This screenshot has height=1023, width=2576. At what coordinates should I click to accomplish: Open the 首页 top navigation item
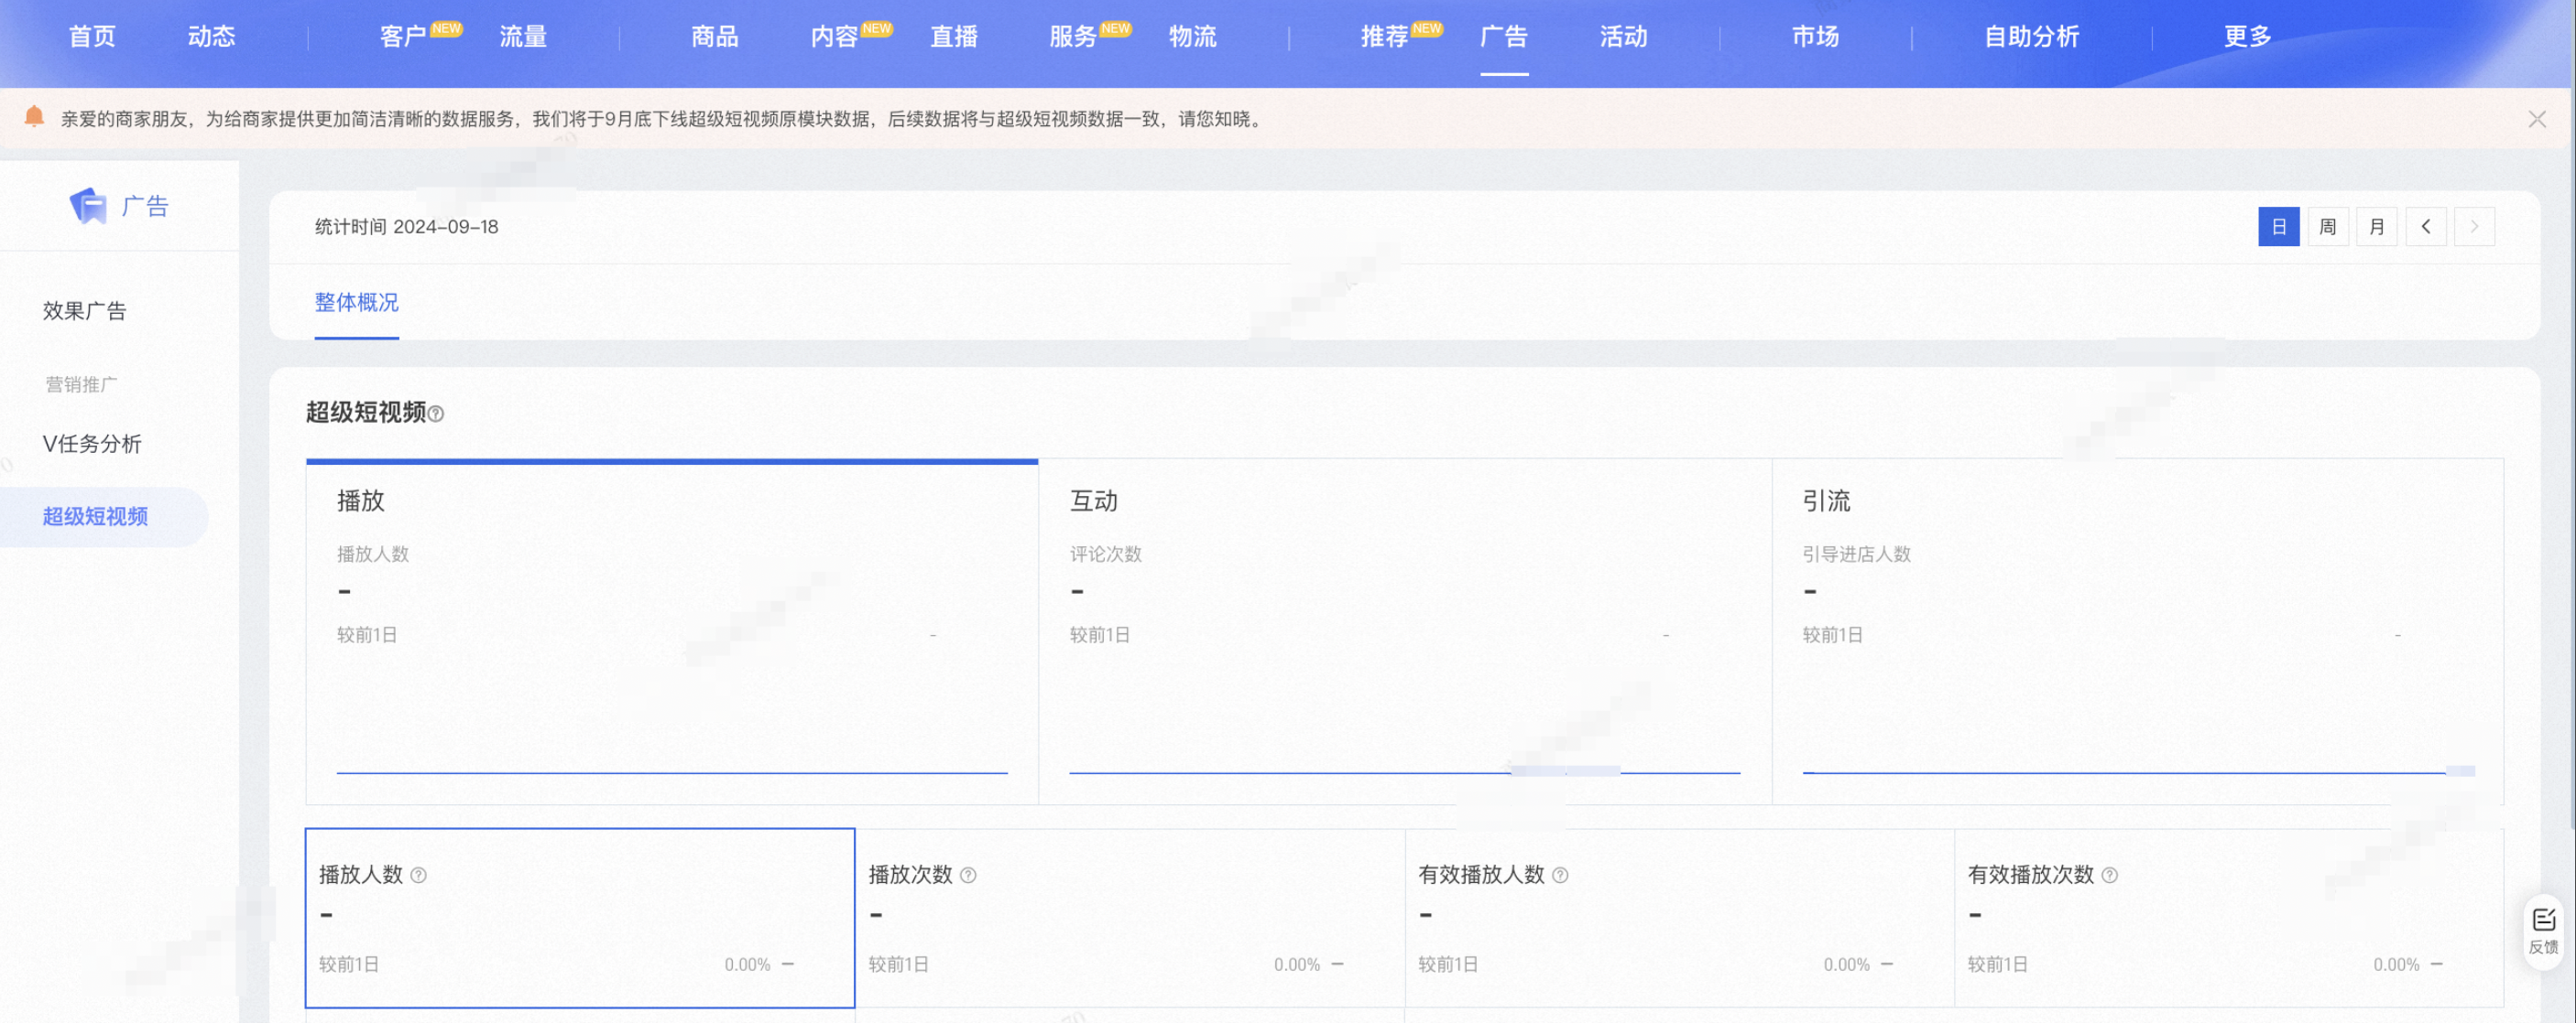coord(92,37)
